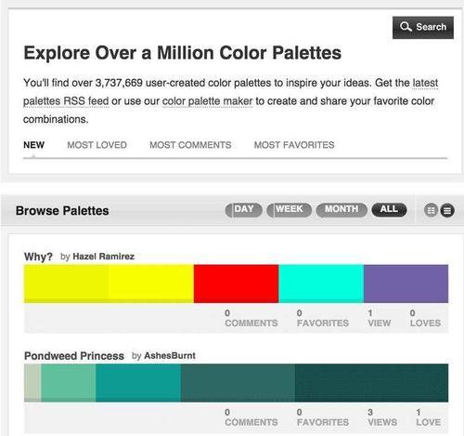
Task: Open the NEW tab
Action: [x=33, y=145]
